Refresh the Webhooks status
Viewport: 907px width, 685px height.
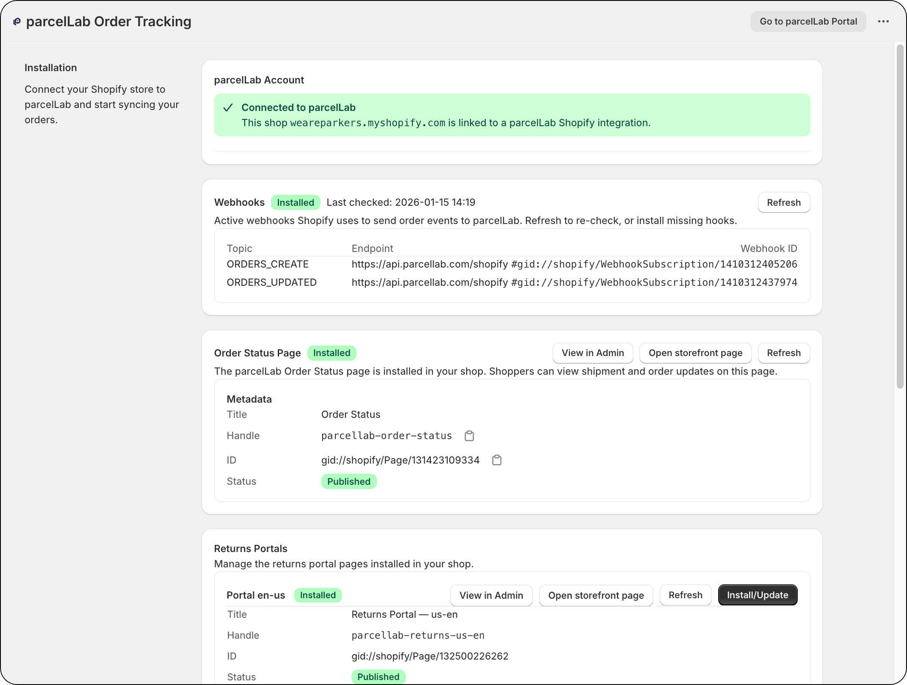(x=784, y=202)
